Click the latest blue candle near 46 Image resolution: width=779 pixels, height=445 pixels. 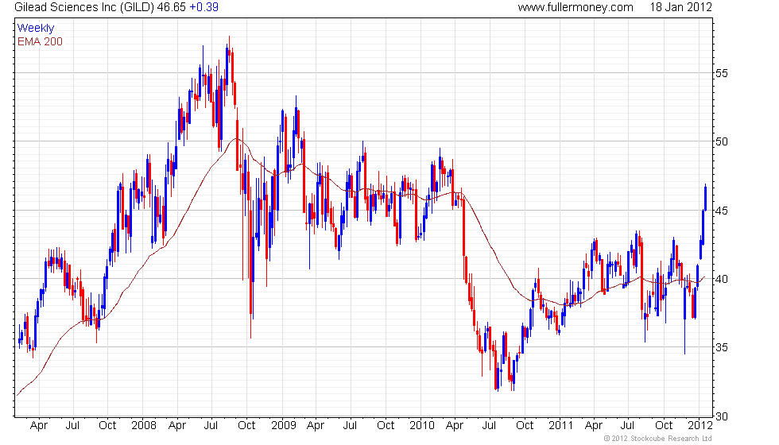(x=706, y=197)
